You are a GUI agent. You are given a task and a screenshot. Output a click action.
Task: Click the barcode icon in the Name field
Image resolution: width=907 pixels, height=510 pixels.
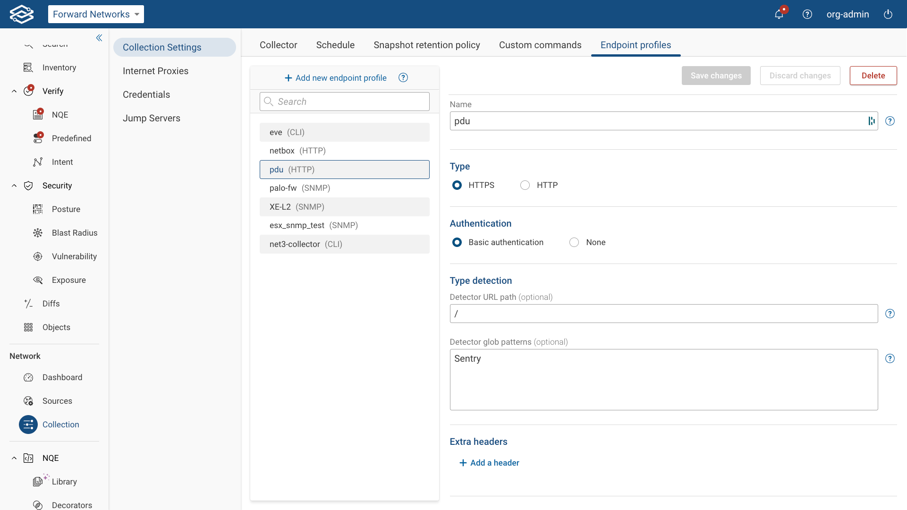pyautogui.click(x=871, y=121)
